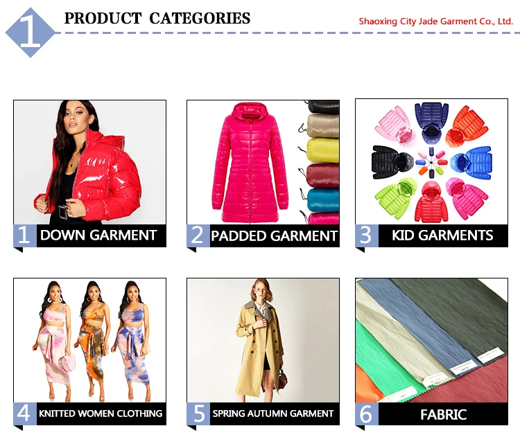Select number 3 badge beside Kid Garments

point(367,236)
